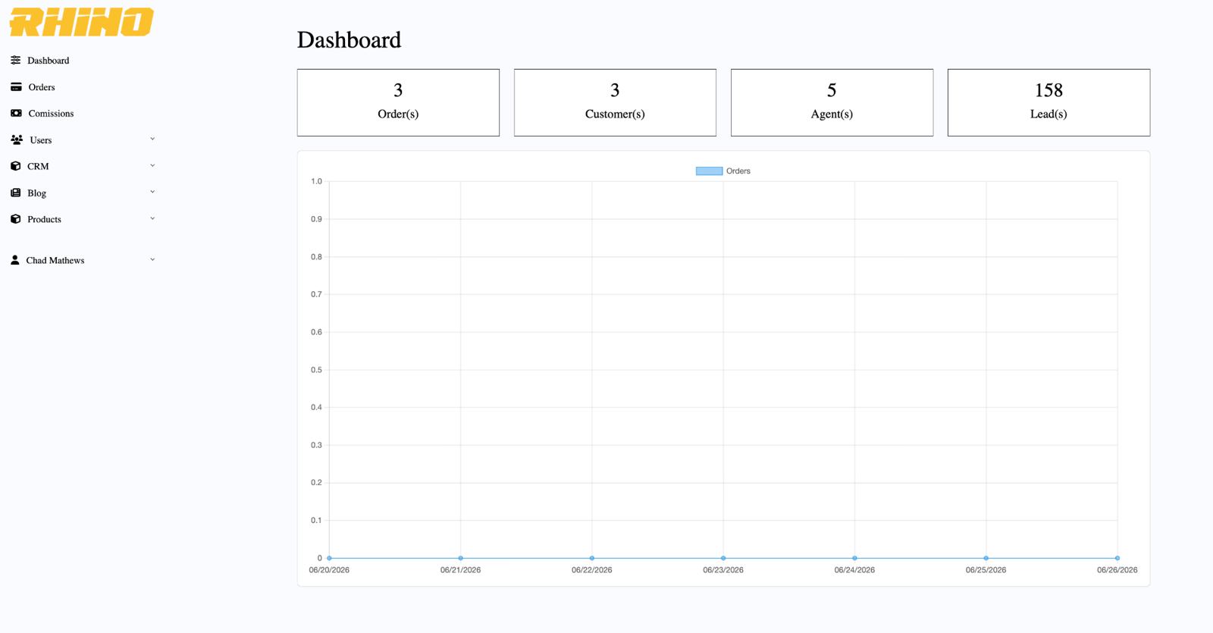Open the Chad Mathews account dropdown chevron
1213x633 pixels.
[x=152, y=259]
